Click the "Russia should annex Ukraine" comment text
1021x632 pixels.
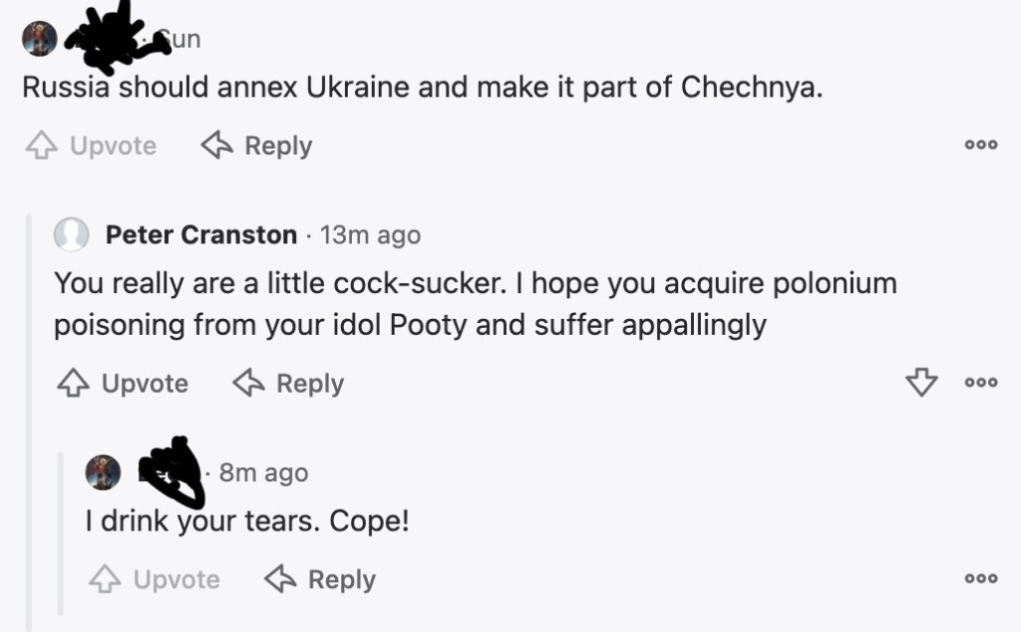pos(422,88)
